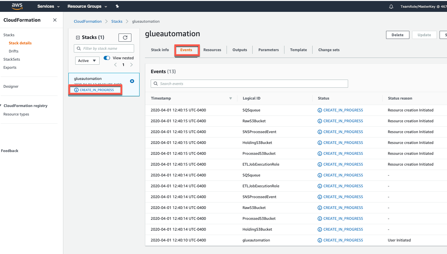Open the TeamRole/MasterKey account menu

(423, 6)
